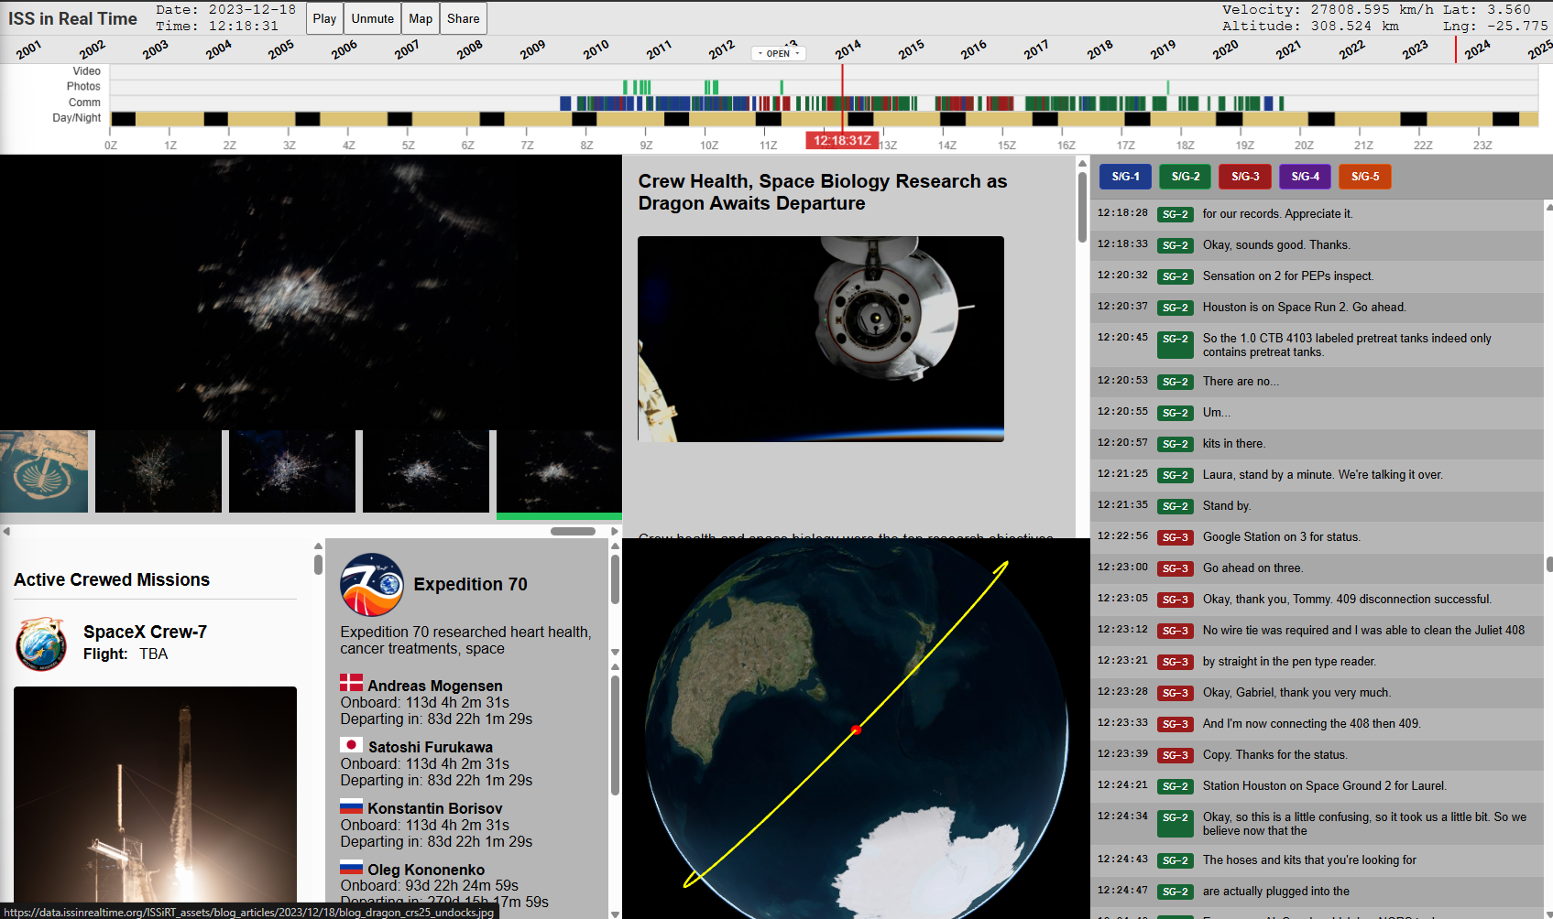Viewport: 1553px width, 919px height.
Task: Select crew member Konstantin Borisov
Action: pyautogui.click(x=435, y=808)
